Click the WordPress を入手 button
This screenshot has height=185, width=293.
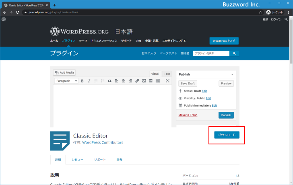pyautogui.click(x=224, y=41)
